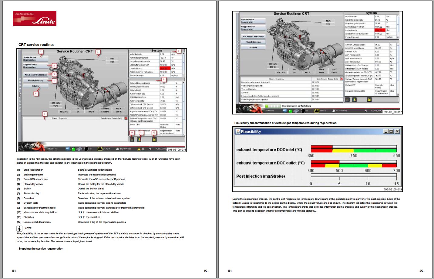Viewport: 434px width, 279px height.
Task: Clear status table with red X, right page
Action: [x=341, y=79]
